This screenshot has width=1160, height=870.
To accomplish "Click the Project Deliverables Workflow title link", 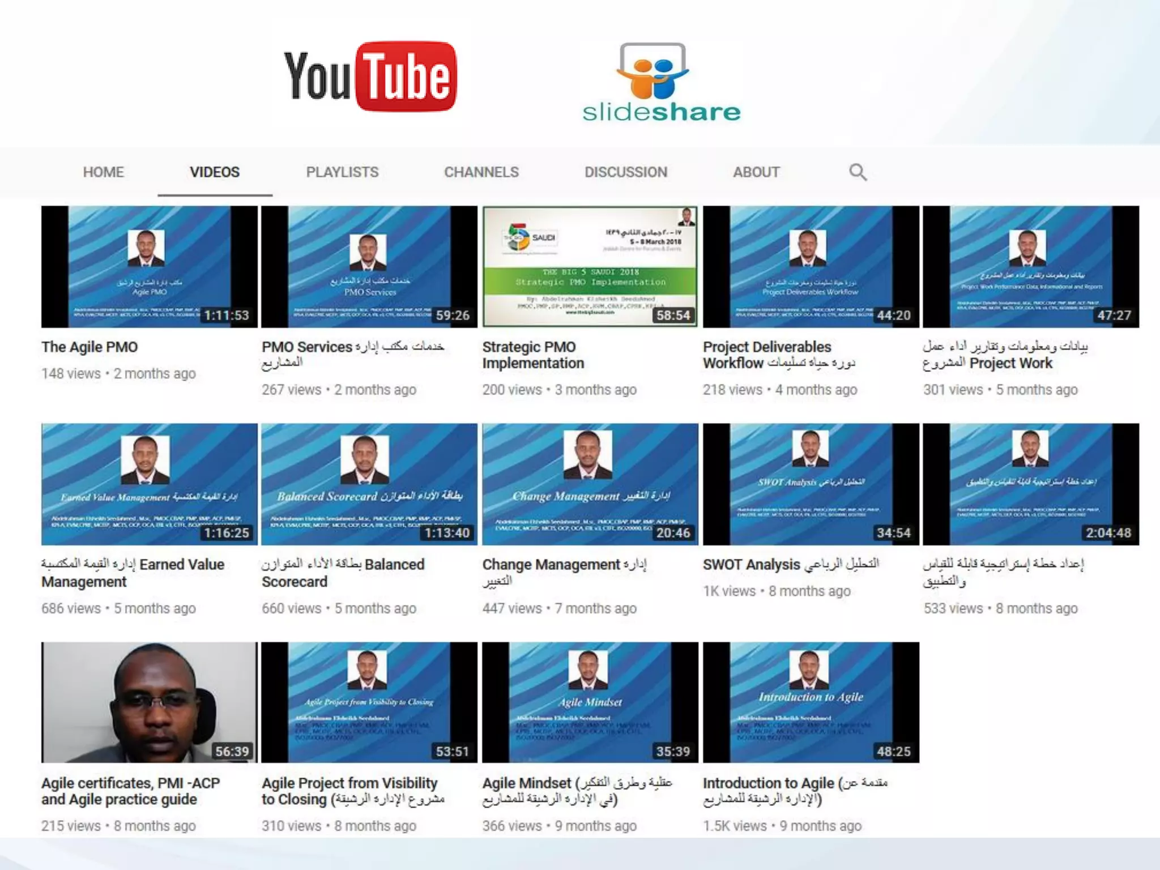I will [767, 347].
